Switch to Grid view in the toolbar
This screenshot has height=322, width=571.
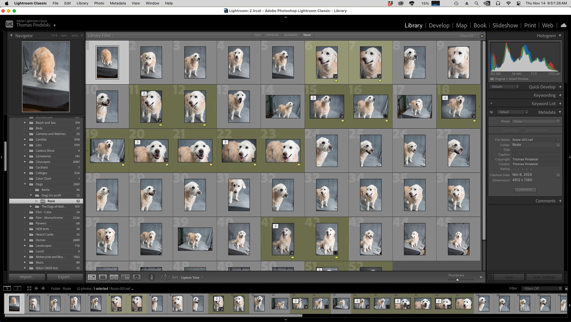tap(92, 277)
